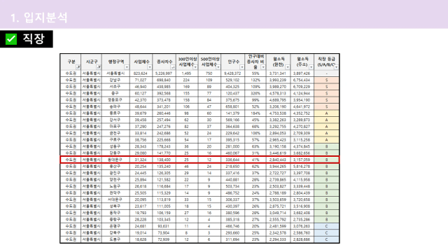Select the 양천구 district cell
Image resolution: width=448 pixels, height=252 pixels.
(115, 180)
